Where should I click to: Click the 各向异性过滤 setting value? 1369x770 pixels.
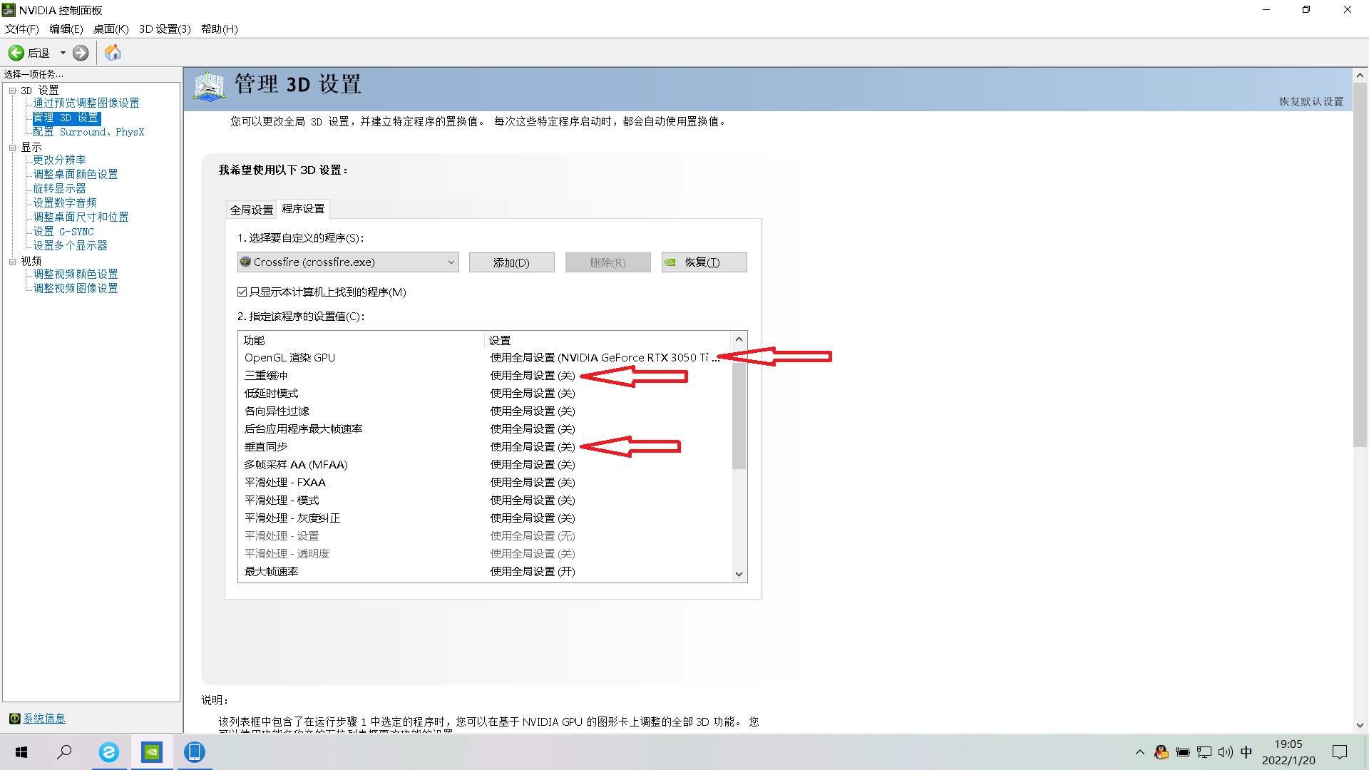[x=532, y=411]
